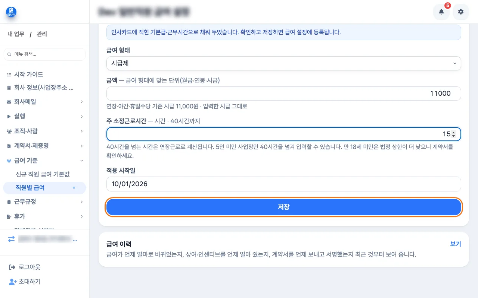Click the 로그아웃 exit icon

click(x=12, y=267)
